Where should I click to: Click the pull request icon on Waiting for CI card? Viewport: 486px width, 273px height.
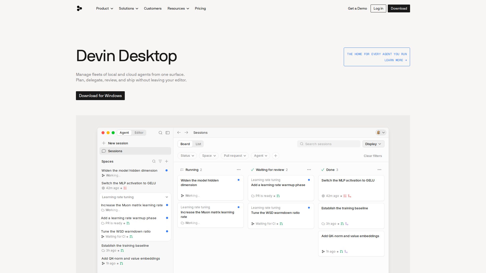pyautogui.click(x=281, y=224)
